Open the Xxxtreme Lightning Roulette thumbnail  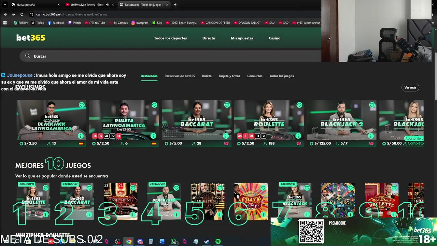pos(121,202)
